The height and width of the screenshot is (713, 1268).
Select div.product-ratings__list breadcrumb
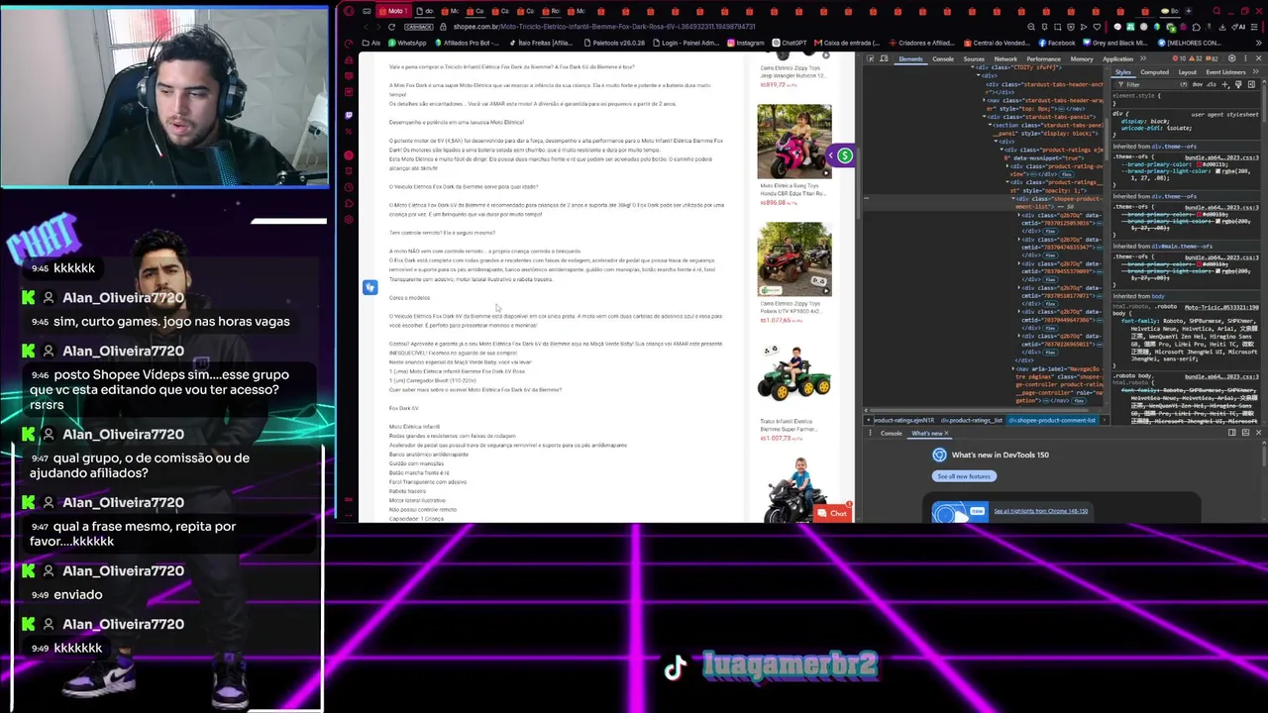[x=972, y=420]
